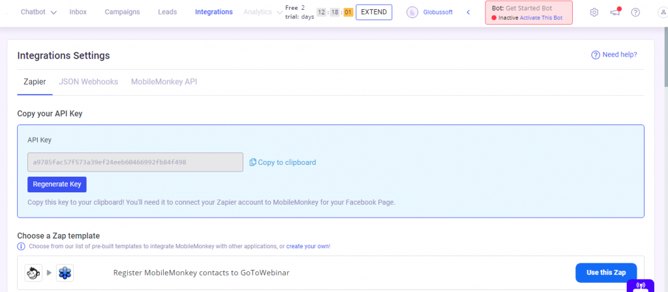Click the API Key text field
The width and height of the screenshot is (668, 292).
point(136,162)
